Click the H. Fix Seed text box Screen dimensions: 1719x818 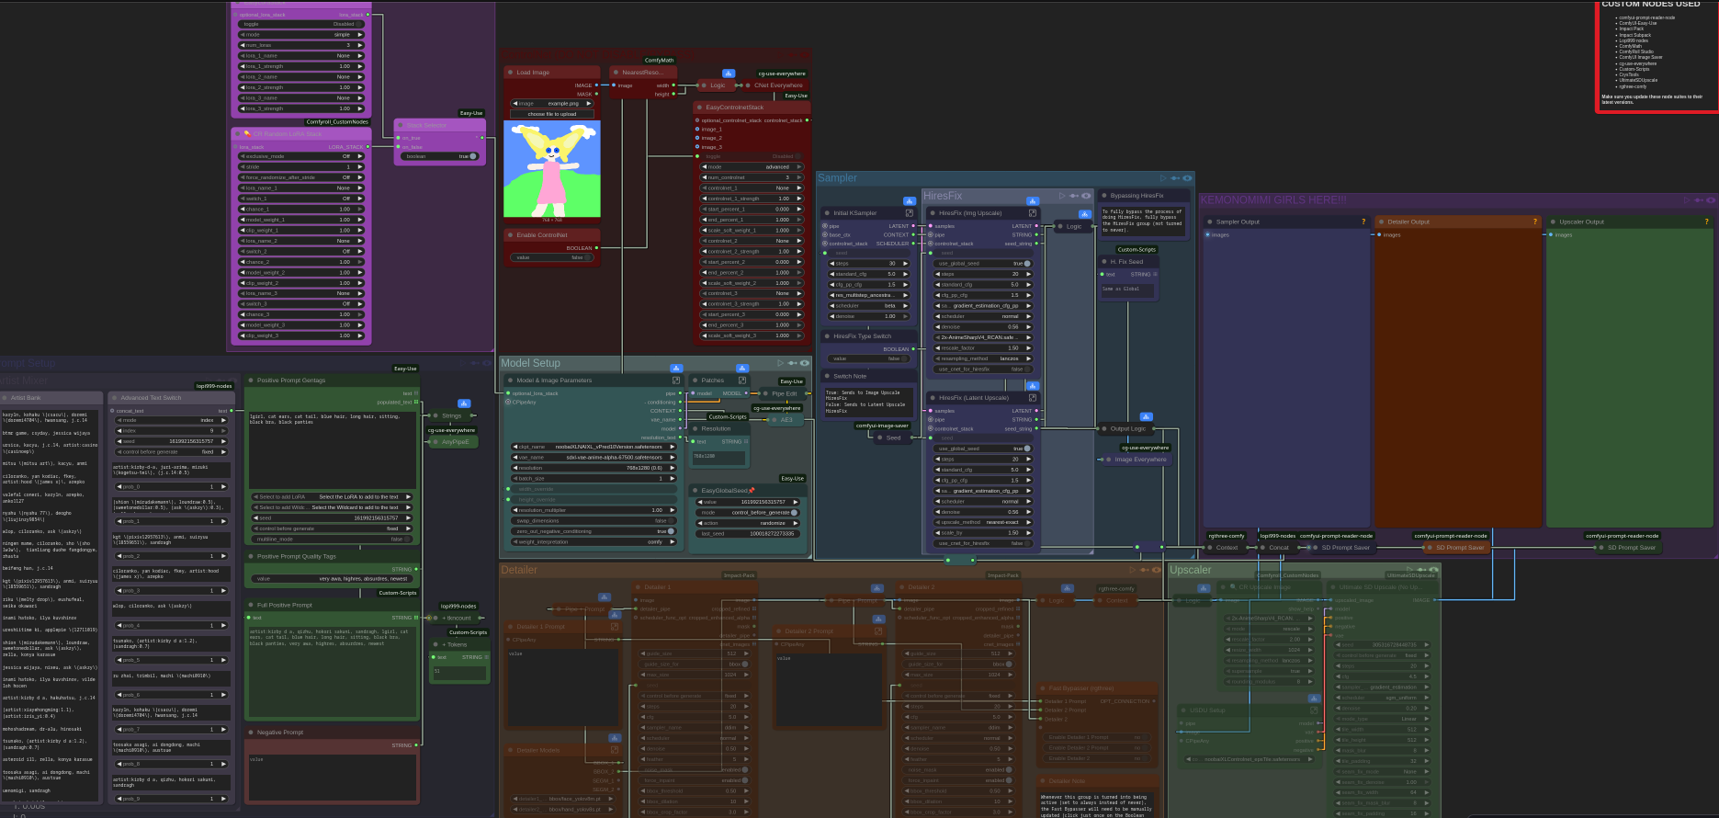click(1126, 293)
